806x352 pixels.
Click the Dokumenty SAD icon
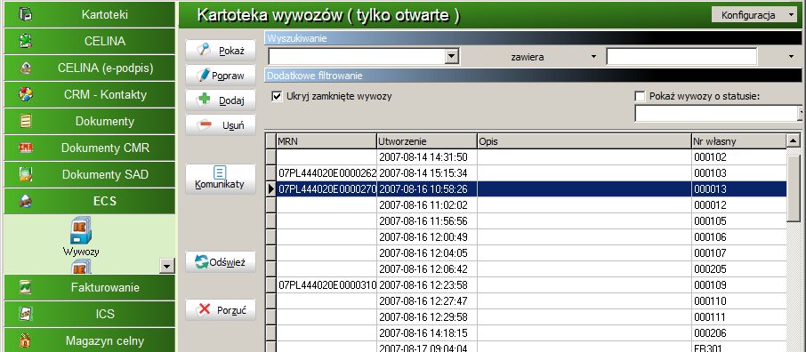pos(26,175)
